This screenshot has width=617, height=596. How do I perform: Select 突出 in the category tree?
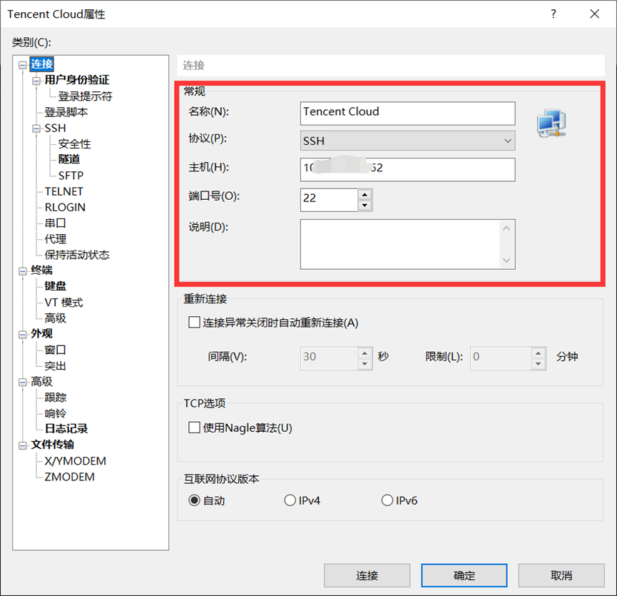pyautogui.click(x=55, y=366)
